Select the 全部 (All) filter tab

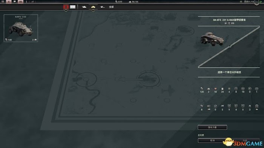[x=111, y=7]
